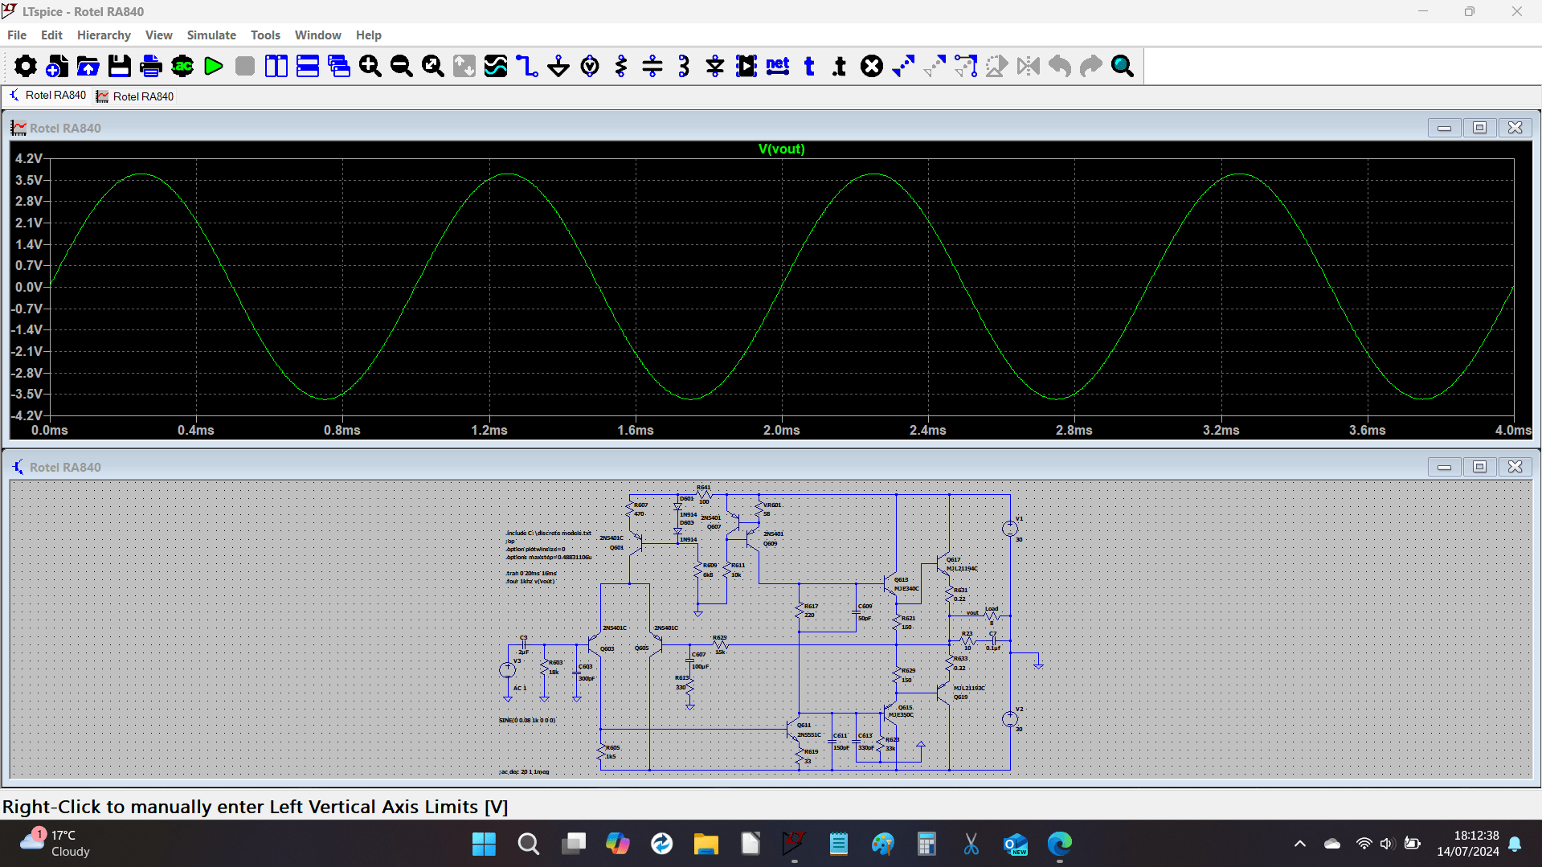
Task: Open the Configure settings gear icon
Action: (25, 66)
